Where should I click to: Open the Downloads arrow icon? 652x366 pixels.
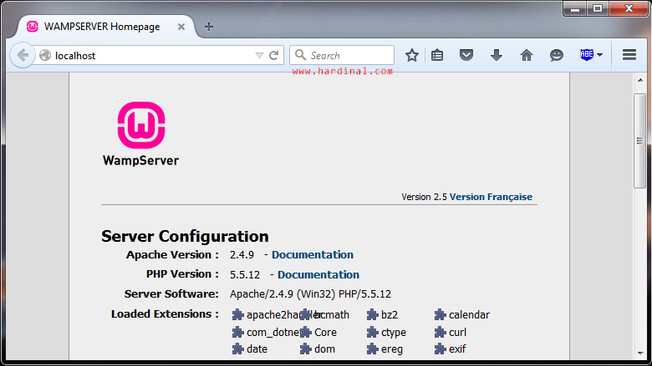point(497,55)
